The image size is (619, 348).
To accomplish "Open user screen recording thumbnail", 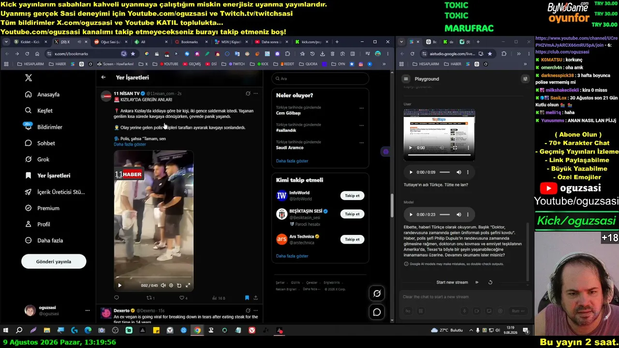I will pos(439,135).
